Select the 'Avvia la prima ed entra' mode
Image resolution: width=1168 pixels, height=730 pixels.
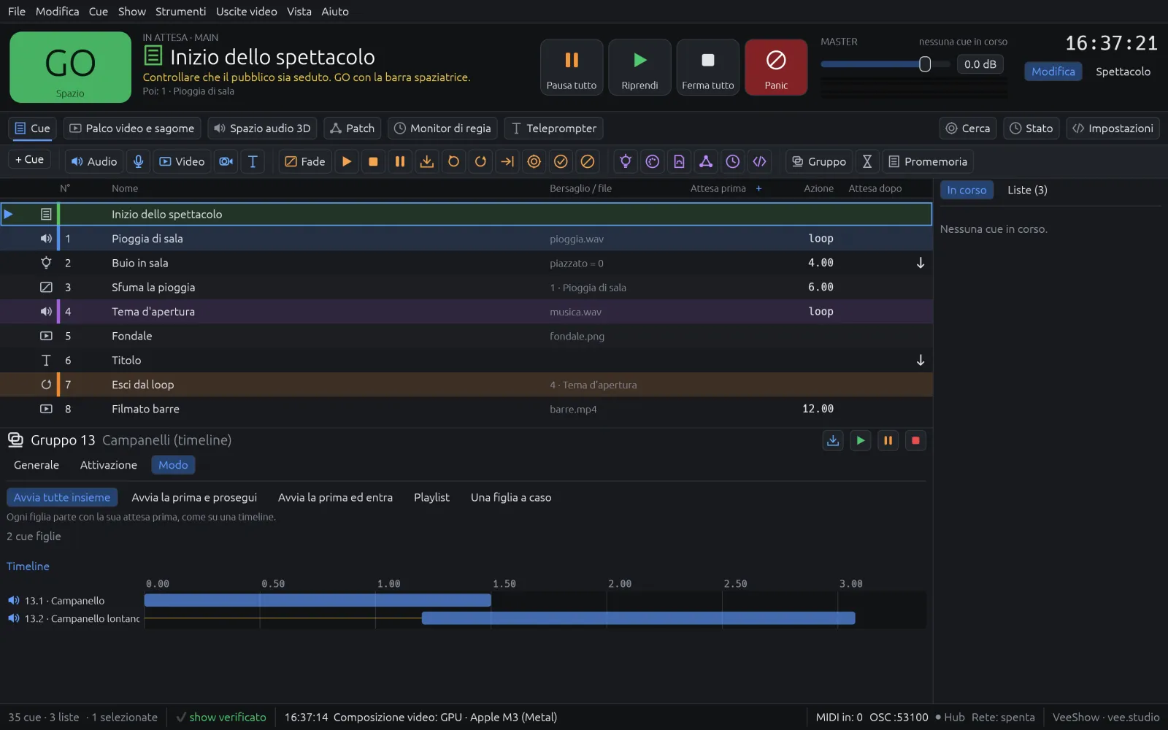click(x=335, y=497)
